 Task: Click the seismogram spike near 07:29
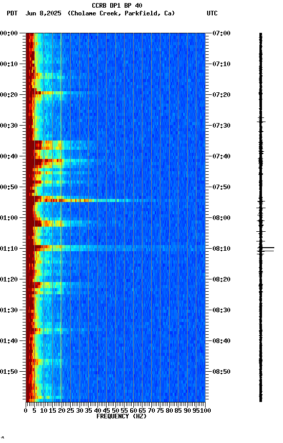261,122
